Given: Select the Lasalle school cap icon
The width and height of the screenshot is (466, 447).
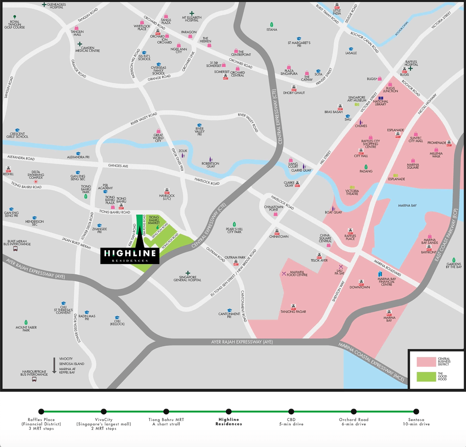Looking at the screenshot, I should click(351, 49).
